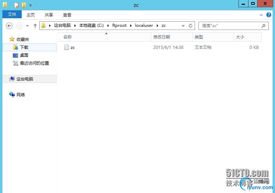Switch to the 共享 ribbon tab

[x=49, y=15]
